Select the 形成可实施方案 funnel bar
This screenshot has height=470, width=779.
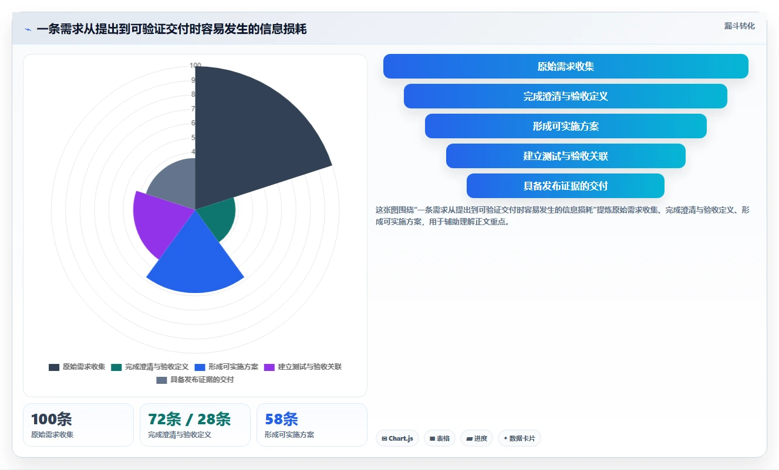(x=566, y=126)
